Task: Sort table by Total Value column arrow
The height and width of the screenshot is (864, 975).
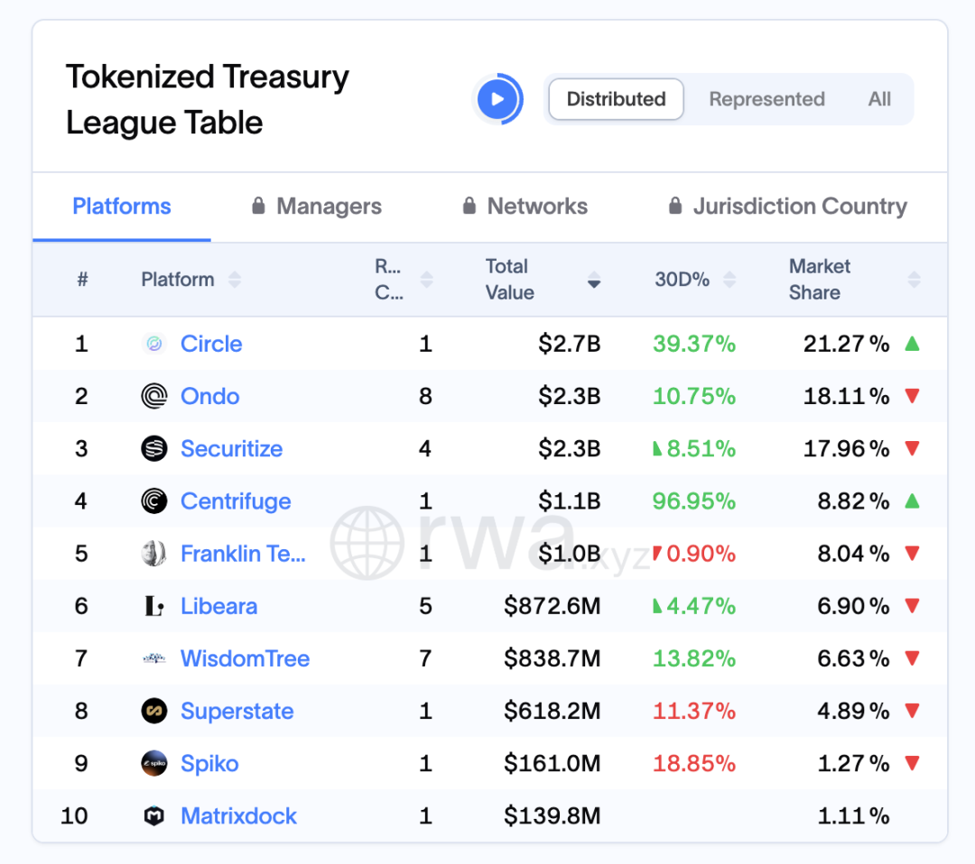Action: (x=593, y=280)
